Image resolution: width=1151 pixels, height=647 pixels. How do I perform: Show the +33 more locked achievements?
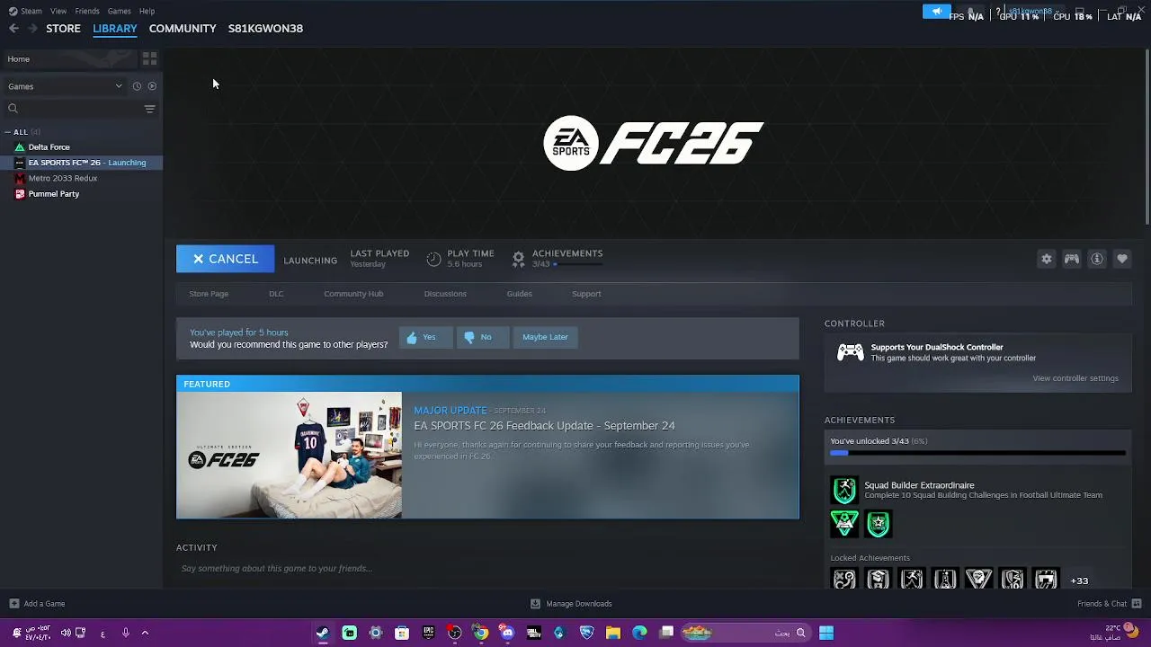tap(1079, 581)
